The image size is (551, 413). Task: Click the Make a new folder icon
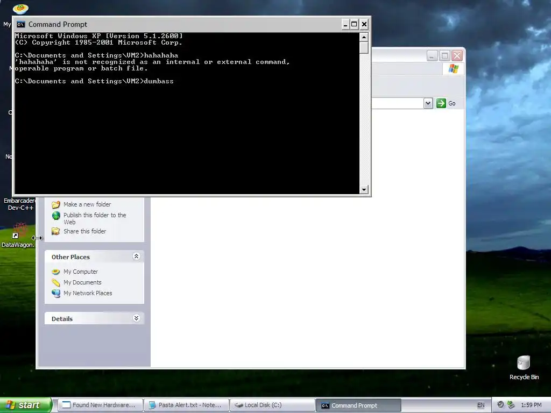tap(56, 204)
